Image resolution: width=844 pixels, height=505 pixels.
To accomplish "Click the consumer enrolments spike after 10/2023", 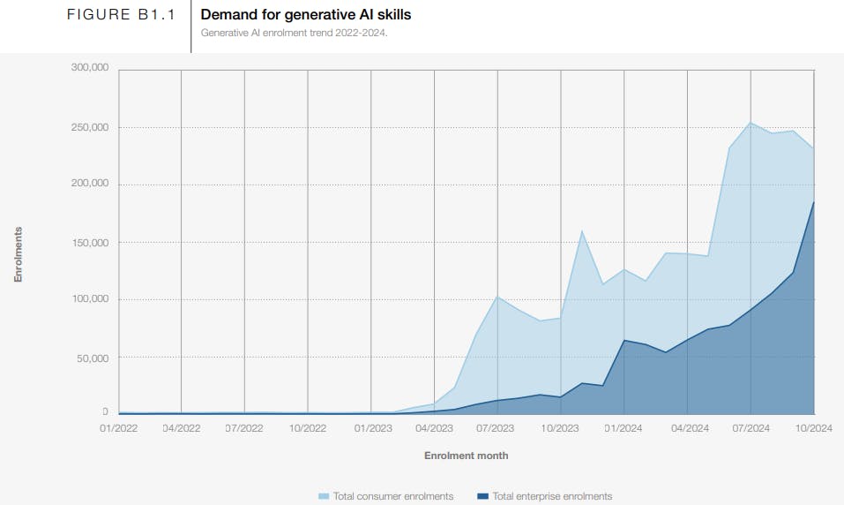I will tap(582, 231).
